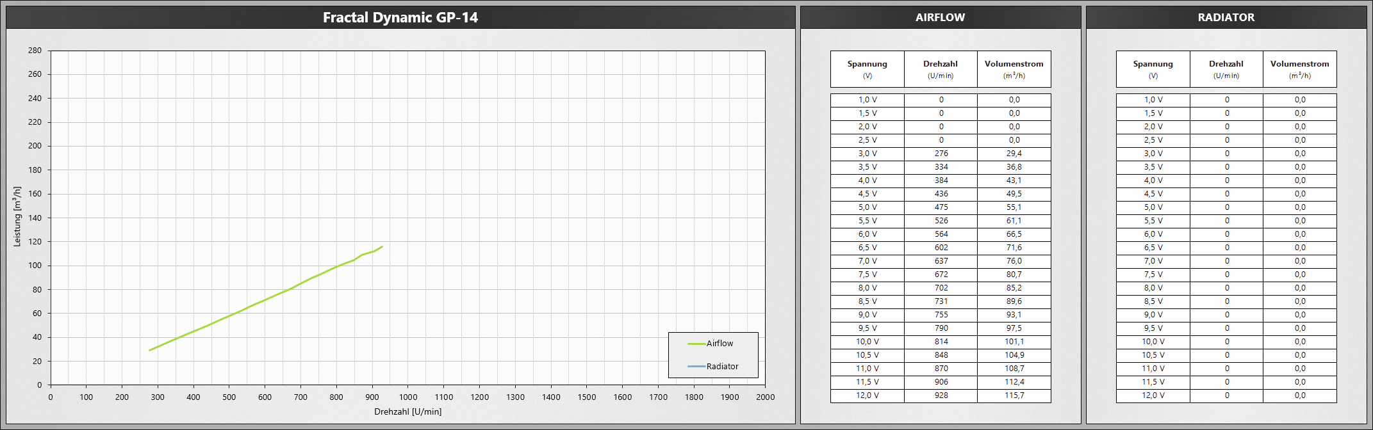Click the chart title "Fractal Dynamic GP-14"
This screenshot has width=1373, height=430.
pyautogui.click(x=400, y=17)
